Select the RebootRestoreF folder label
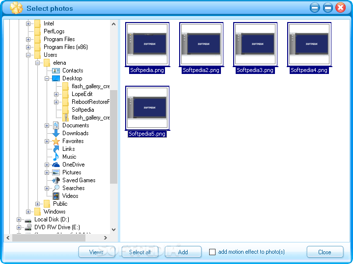The height and width of the screenshot is (264, 353). click(90, 102)
